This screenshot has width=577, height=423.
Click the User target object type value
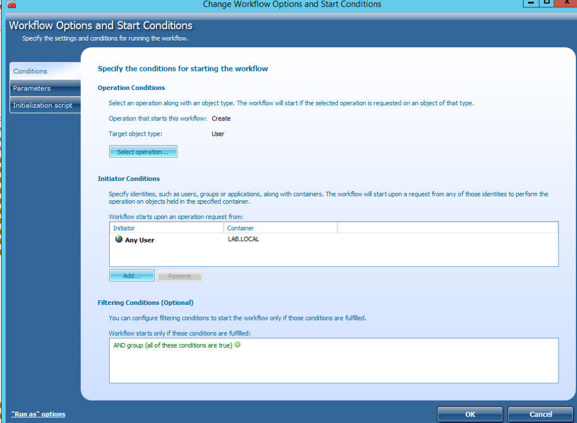coord(218,134)
